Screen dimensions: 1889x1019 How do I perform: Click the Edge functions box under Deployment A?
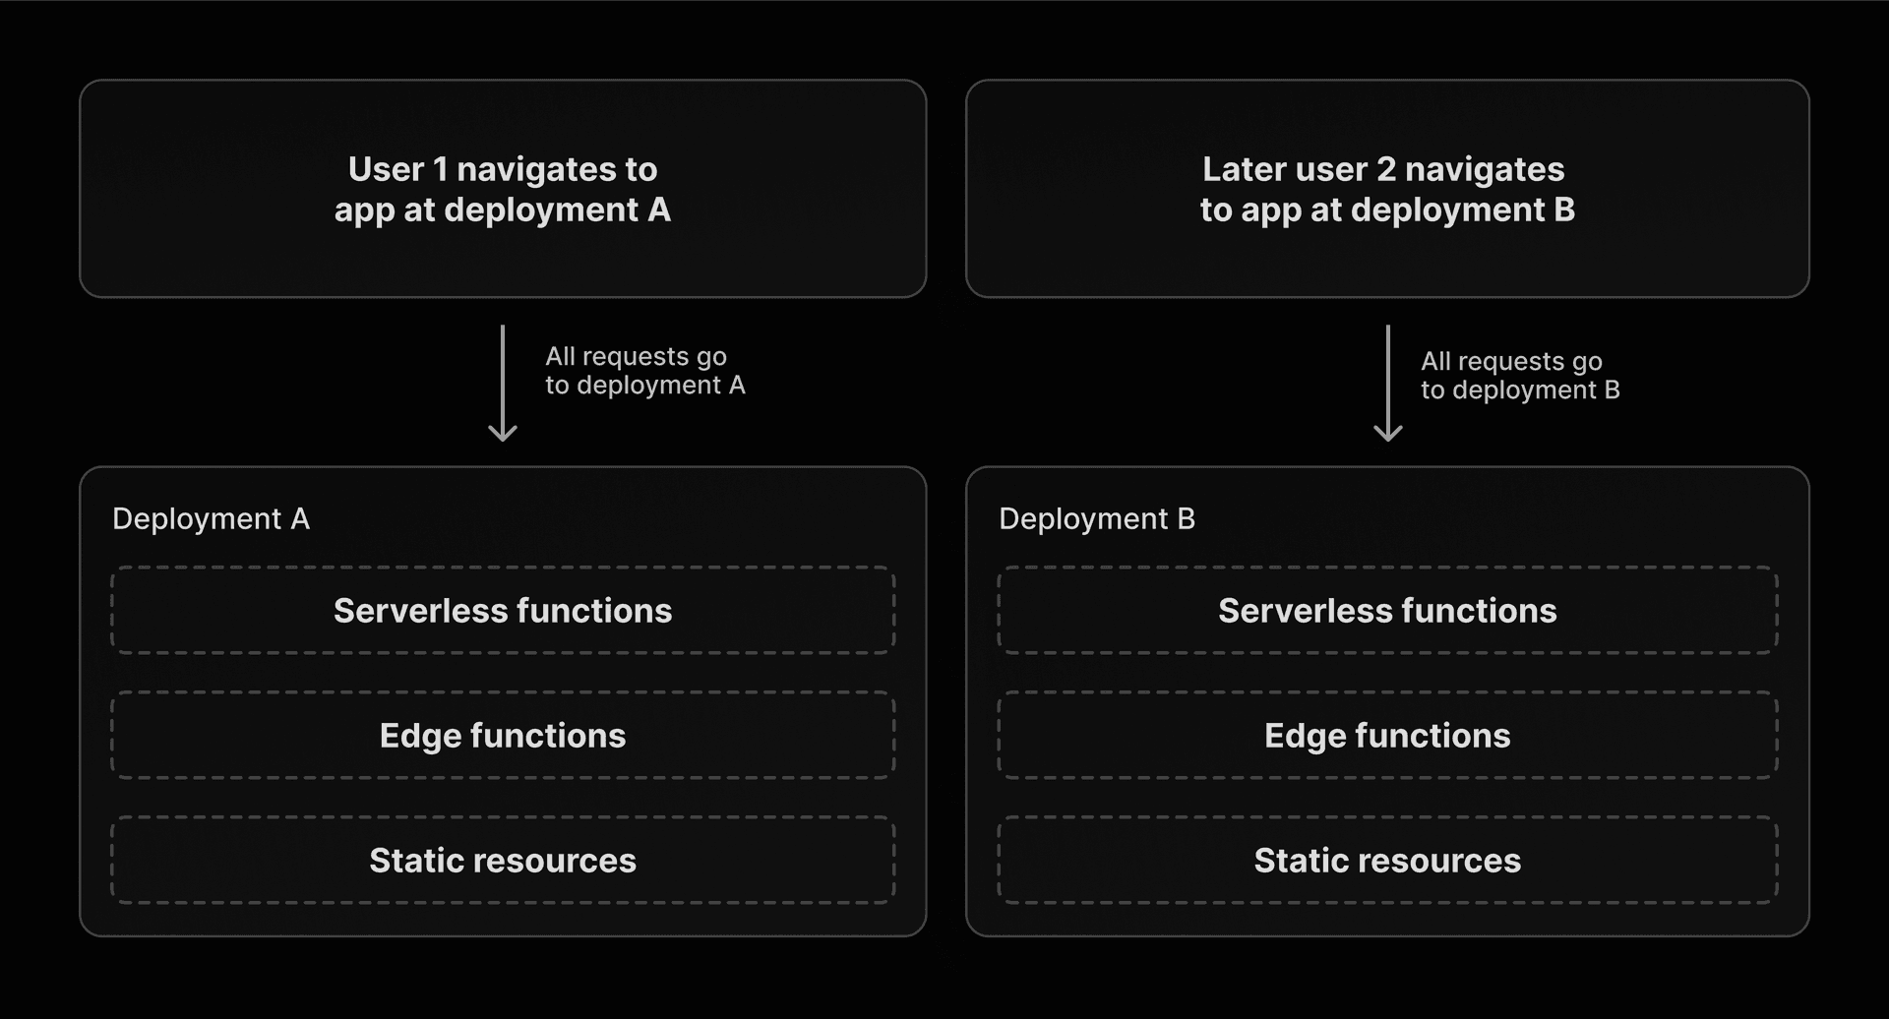tap(504, 735)
